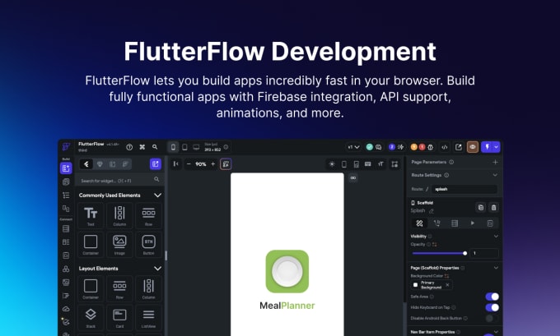Click the FlutterFlow logo icon
Viewport: 560px width, 336px height.
[66, 146]
